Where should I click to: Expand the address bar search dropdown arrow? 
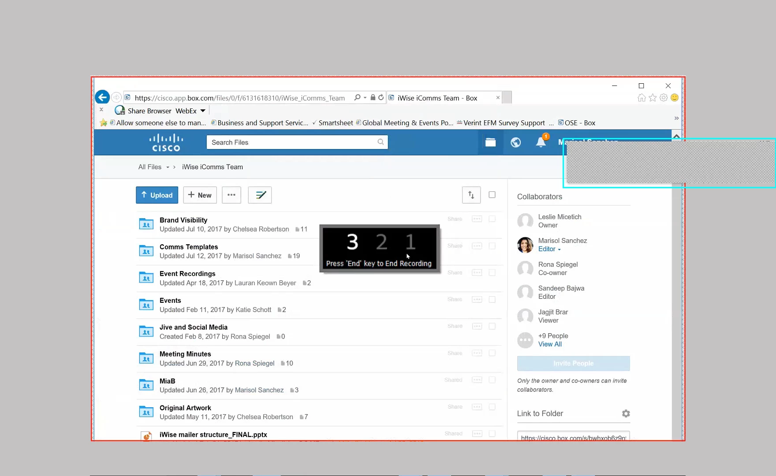[x=365, y=97]
